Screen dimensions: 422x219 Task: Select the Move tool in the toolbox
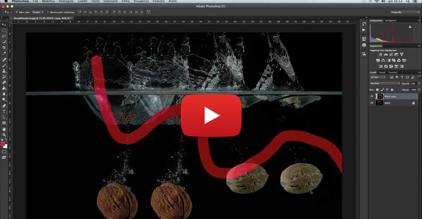click(4, 25)
